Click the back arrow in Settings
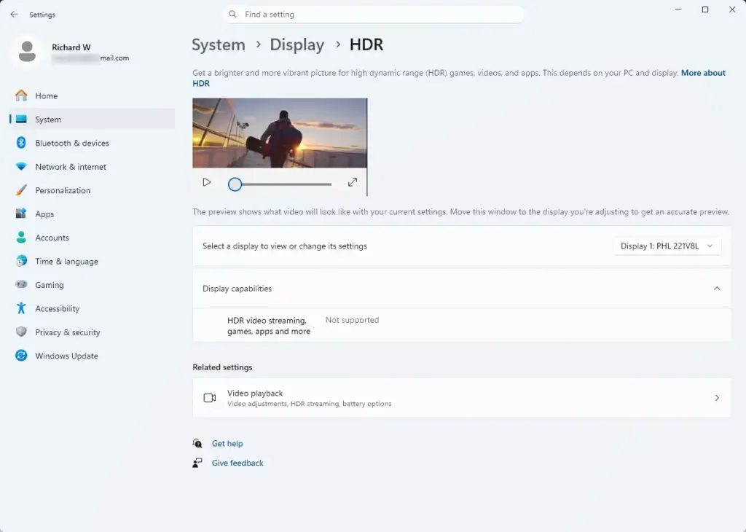Screen dimensions: 746x532 (x=14, y=15)
